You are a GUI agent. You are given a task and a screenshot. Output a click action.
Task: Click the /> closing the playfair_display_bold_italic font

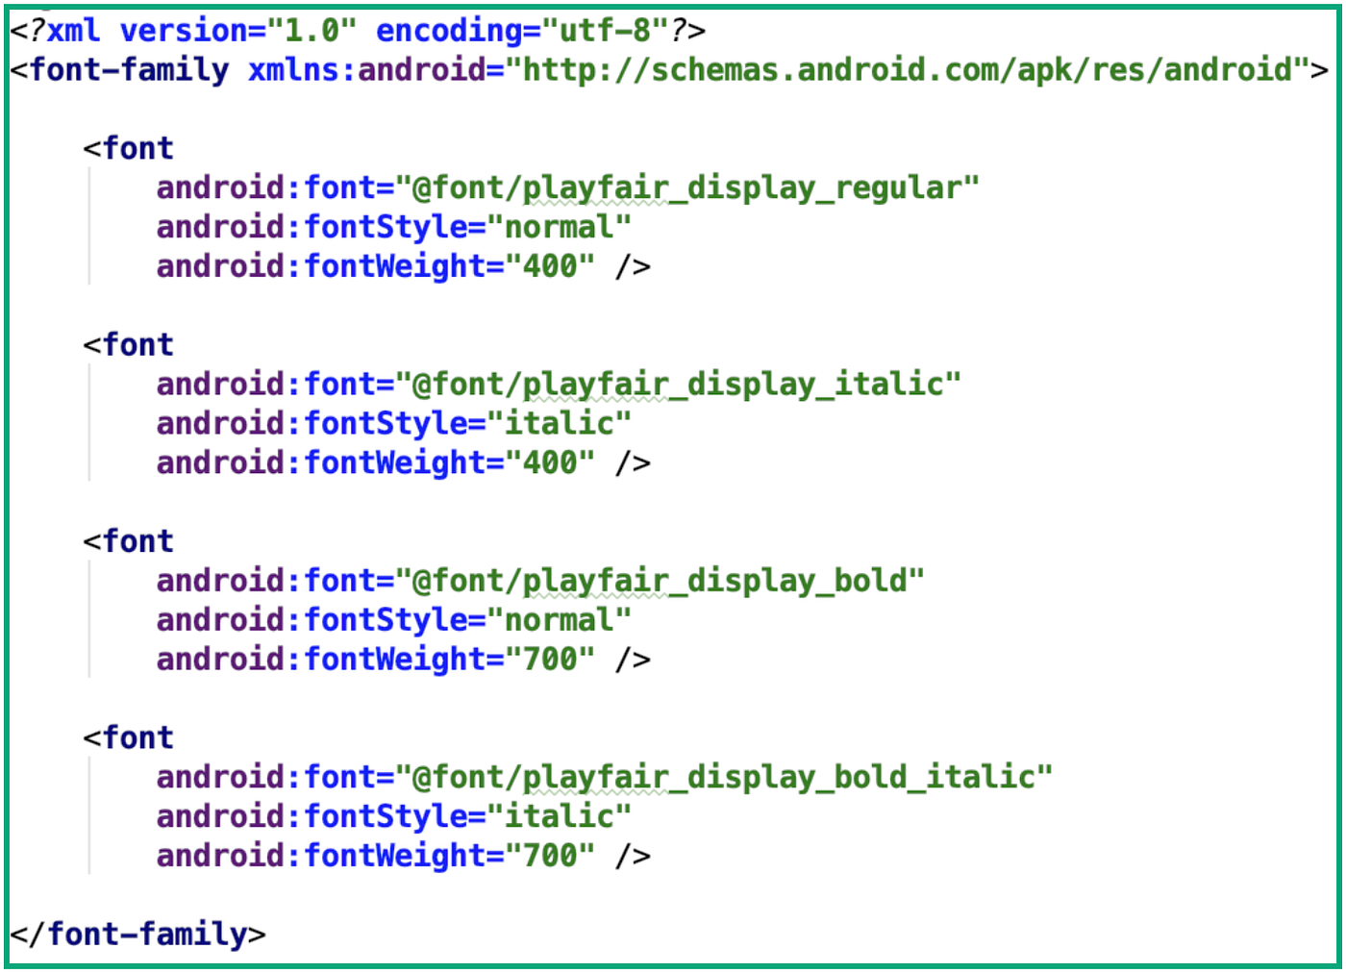point(633,856)
